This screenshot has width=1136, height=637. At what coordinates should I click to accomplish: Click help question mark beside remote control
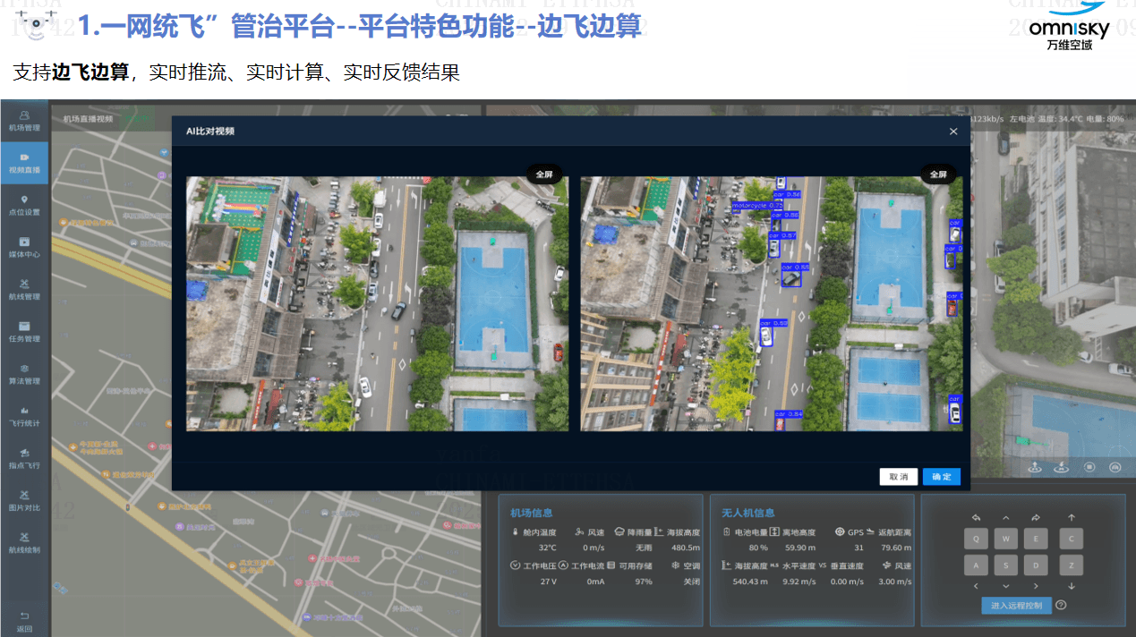click(1061, 606)
